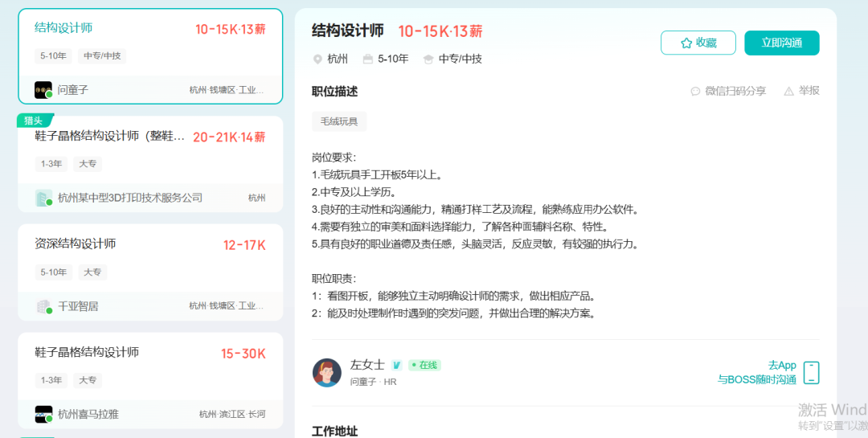
Task: Click the verified badge next to 左女士
Action: coord(396,365)
